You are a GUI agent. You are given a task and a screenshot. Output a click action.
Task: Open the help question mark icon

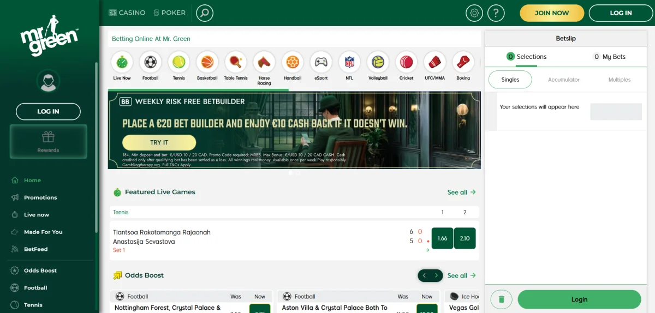(496, 13)
